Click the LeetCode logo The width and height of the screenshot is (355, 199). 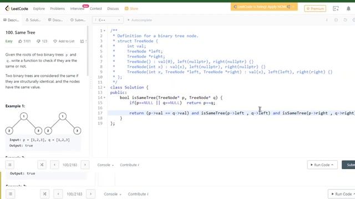(x=17, y=9)
